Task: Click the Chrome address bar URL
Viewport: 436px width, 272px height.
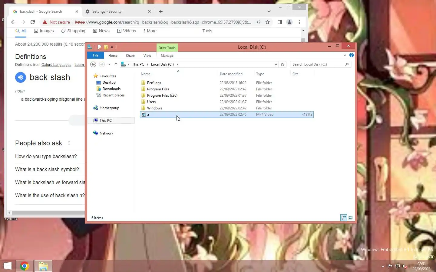Action: 163,22
